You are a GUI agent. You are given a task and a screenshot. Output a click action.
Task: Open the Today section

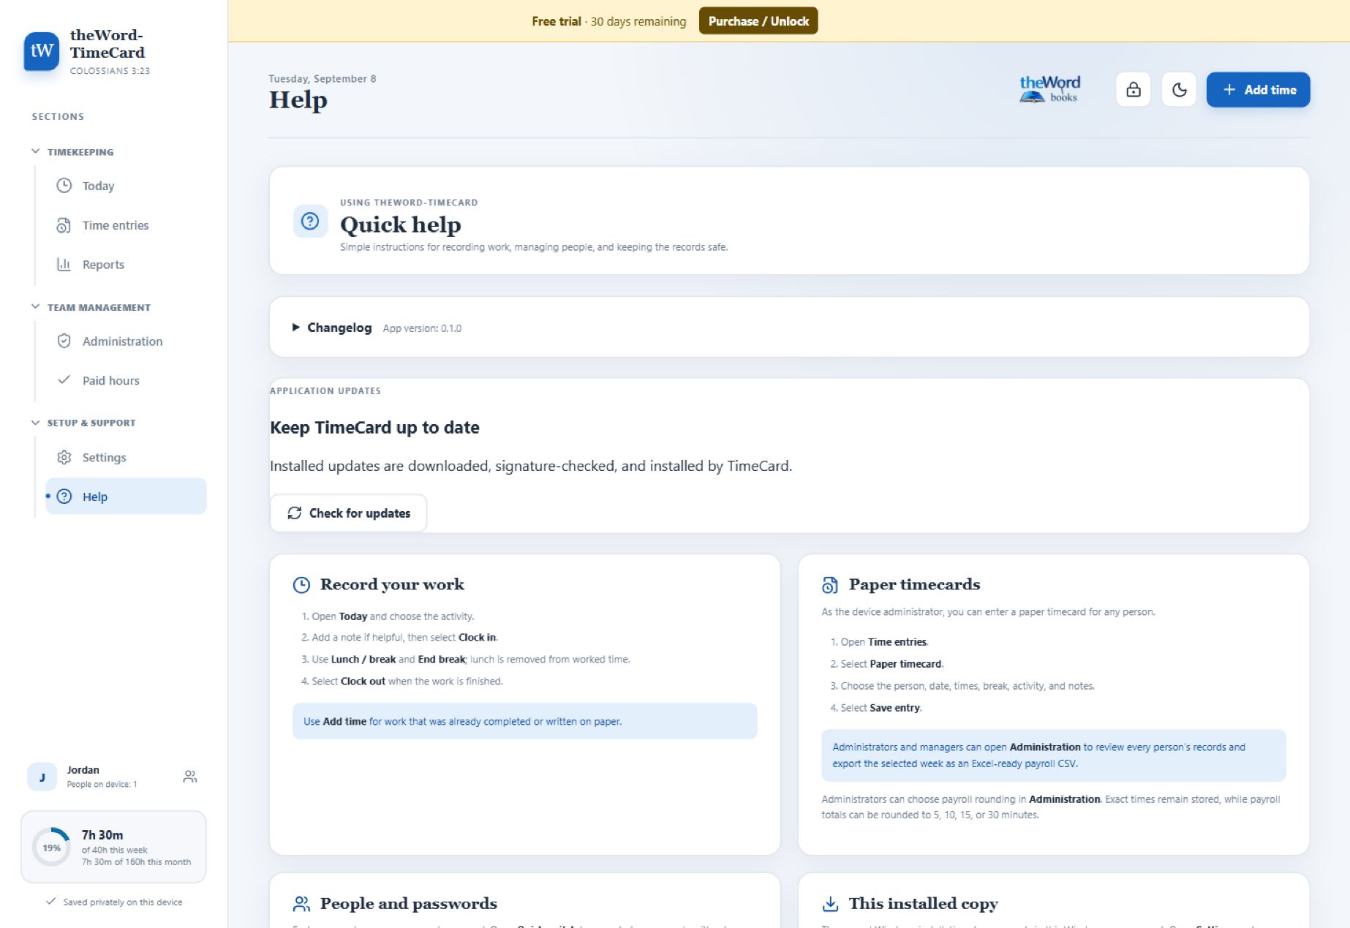[x=126, y=186]
